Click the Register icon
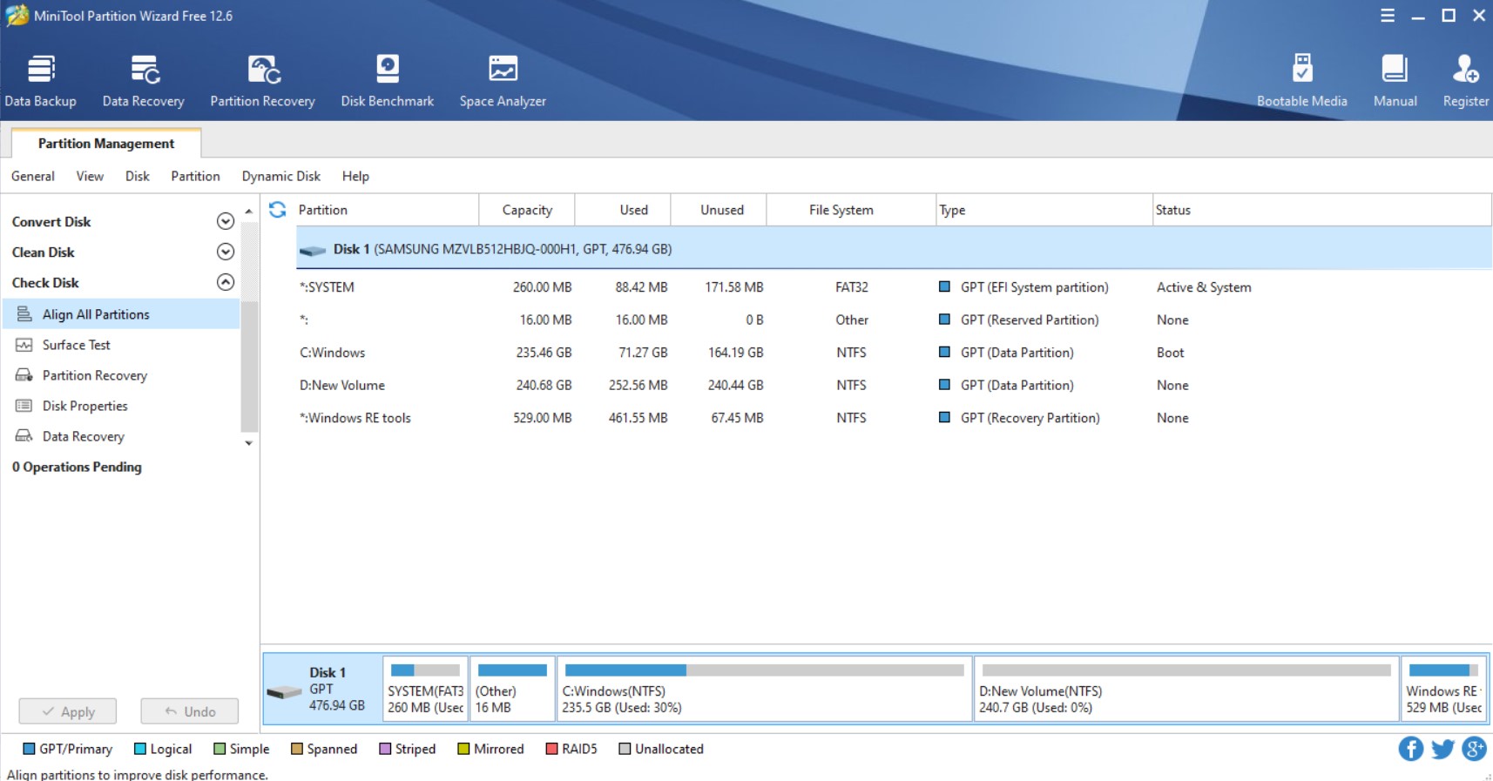Screen dimensions: 1493x781 (x=1465, y=82)
